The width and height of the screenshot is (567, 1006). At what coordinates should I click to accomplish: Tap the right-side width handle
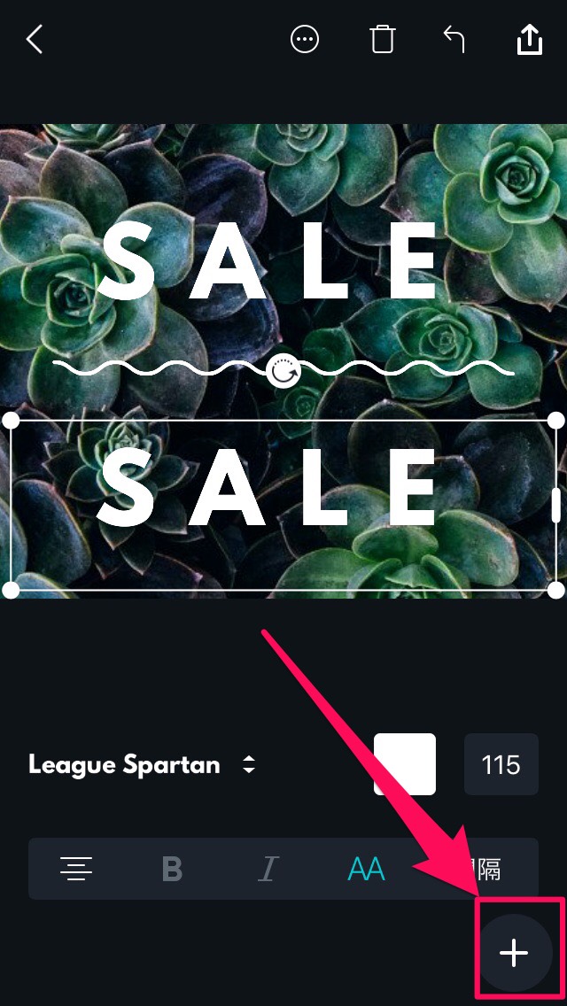pyautogui.click(x=556, y=505)
